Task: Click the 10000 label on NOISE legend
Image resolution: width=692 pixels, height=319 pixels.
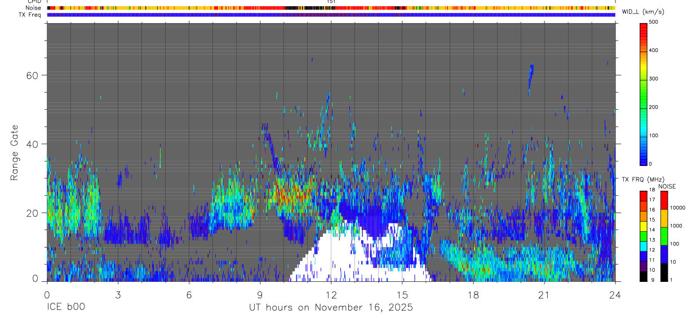Action: click(678, 208)
